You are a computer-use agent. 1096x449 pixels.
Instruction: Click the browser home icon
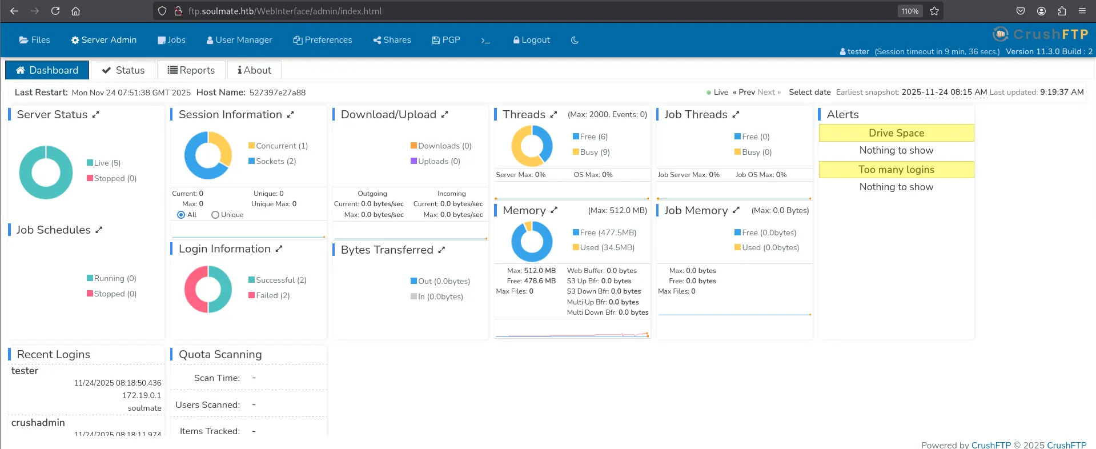[x=75, y=11]
